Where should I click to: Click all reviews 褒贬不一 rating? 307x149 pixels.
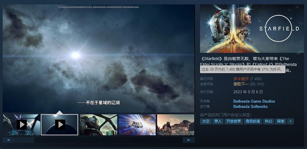[x=241, y=84]
